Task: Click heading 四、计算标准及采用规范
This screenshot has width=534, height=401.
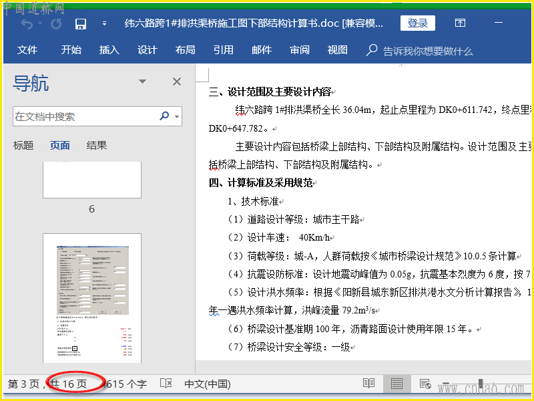Action: [x=261, y=183]
